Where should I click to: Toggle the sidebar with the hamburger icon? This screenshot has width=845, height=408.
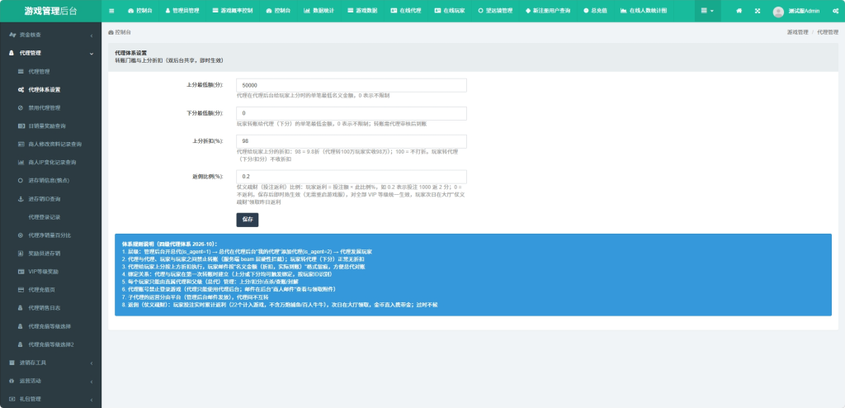pyautogui.click(x=111, y=11)
